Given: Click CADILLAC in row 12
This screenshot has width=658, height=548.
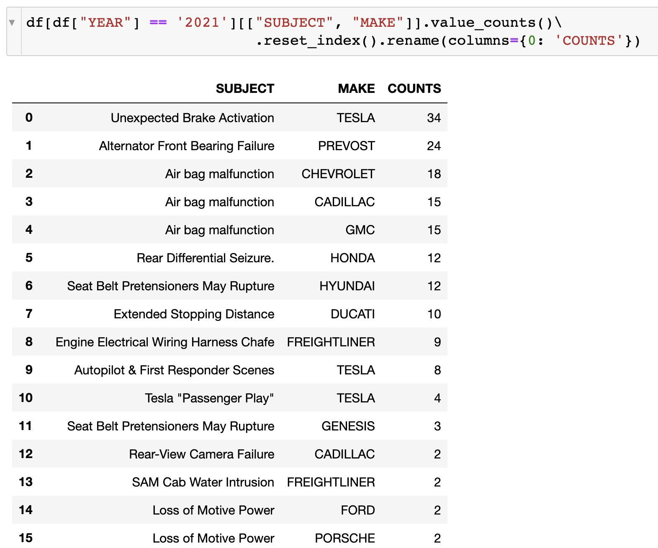Looking at the screenshot, I should coord(345,454).
